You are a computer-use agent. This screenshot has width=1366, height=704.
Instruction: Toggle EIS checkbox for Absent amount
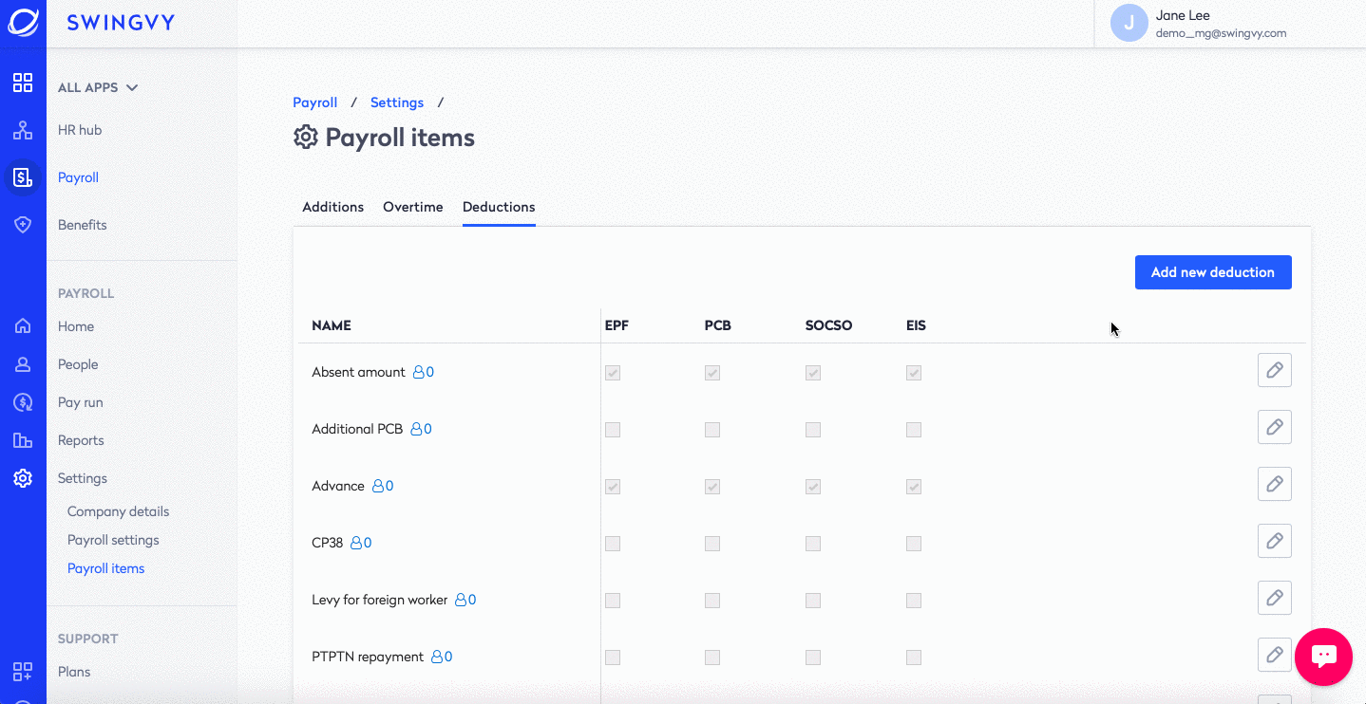coord(914,373)
